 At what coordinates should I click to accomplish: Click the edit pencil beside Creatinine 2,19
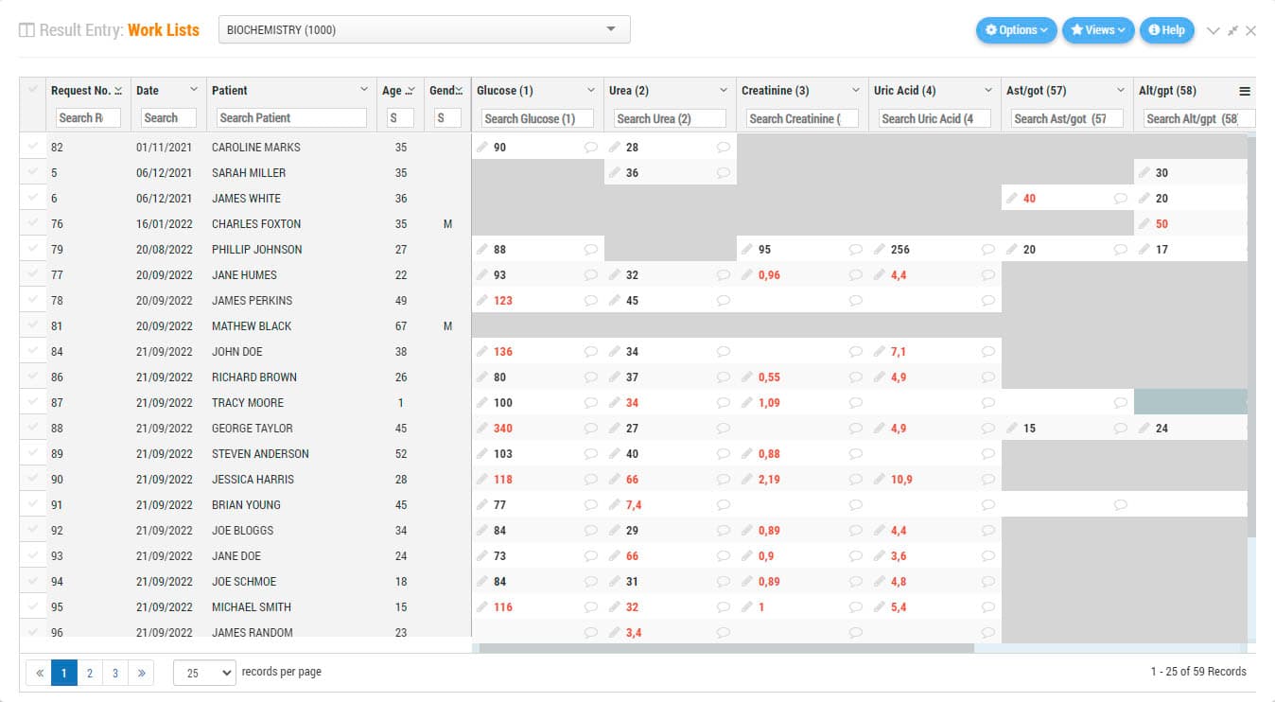tap(747, 480)
